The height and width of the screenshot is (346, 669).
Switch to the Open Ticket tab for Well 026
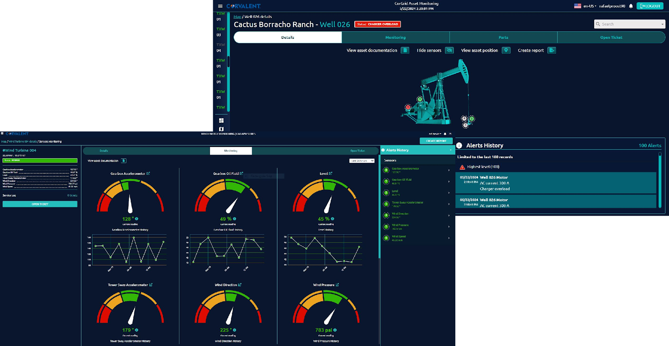[611, 38]
